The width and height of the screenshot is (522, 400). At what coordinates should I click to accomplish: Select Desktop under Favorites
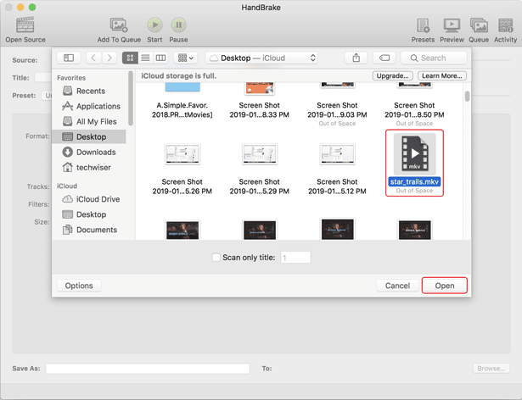point(90,136)
